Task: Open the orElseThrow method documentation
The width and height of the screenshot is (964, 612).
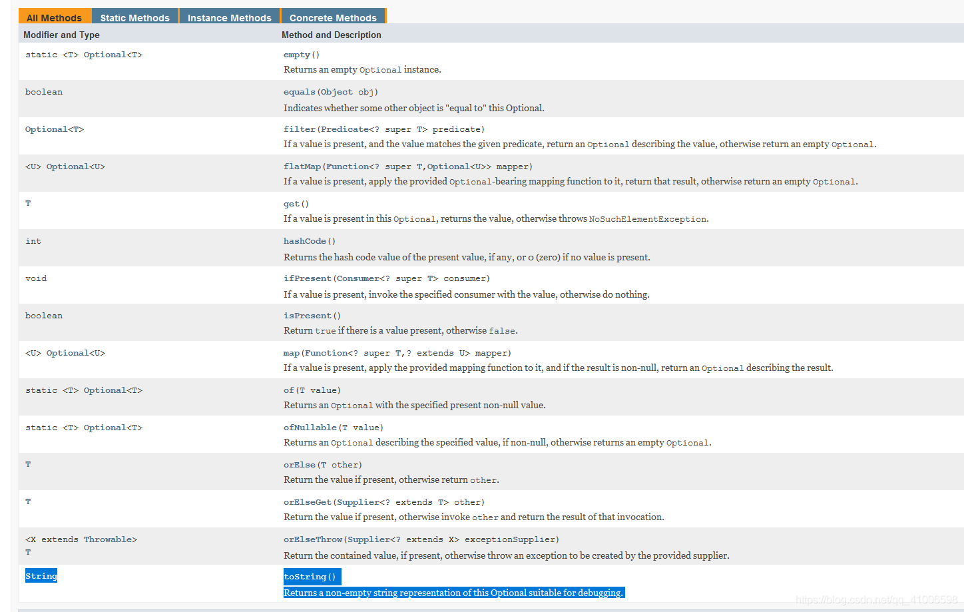Action: (x=310, y=539)
